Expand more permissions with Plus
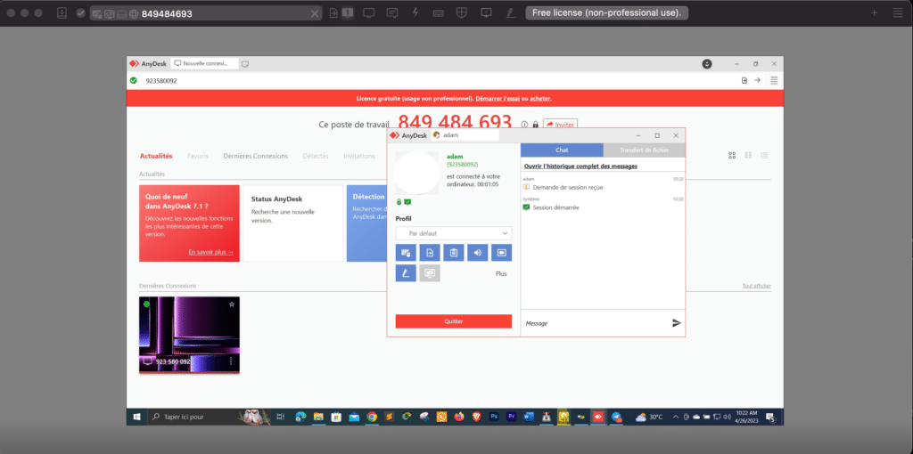 (x=501, y=273)
